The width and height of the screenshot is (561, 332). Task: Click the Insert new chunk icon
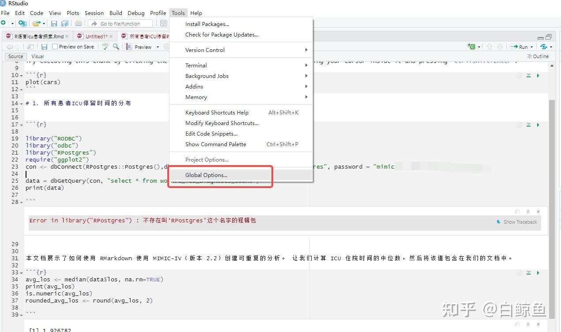click(471, 47)
